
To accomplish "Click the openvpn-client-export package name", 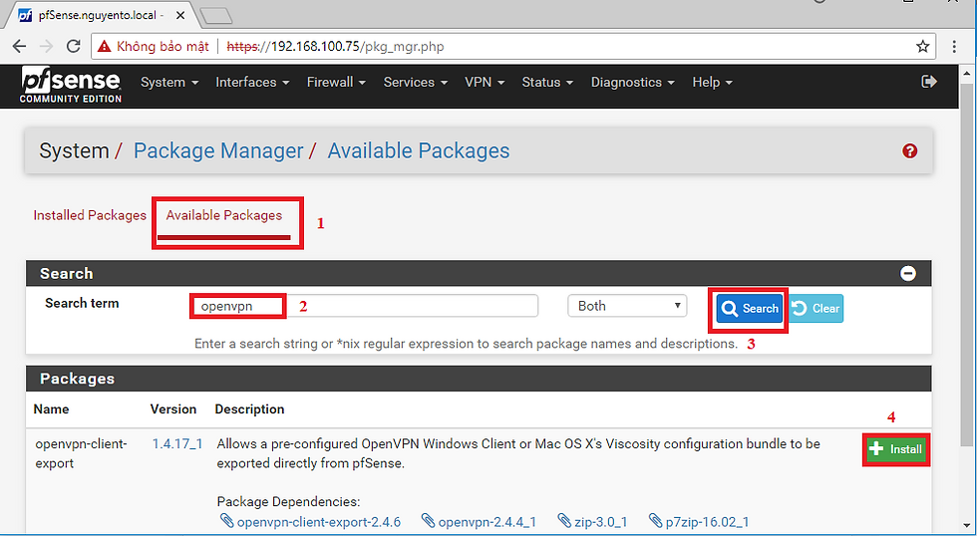I will (81, 454).
